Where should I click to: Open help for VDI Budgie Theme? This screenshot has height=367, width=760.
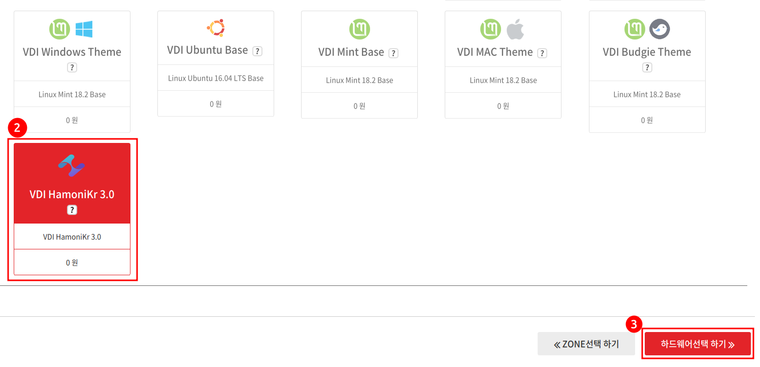647,67
